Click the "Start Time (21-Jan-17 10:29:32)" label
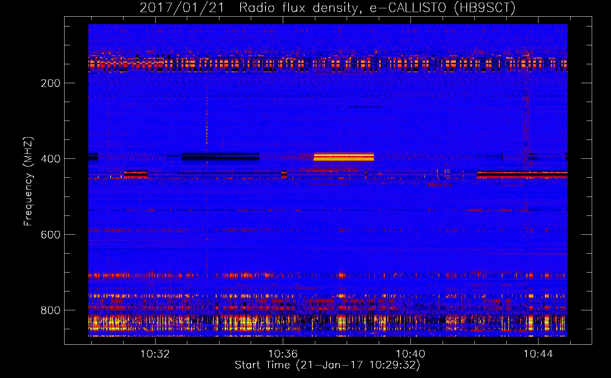 [x=327, y=365]
